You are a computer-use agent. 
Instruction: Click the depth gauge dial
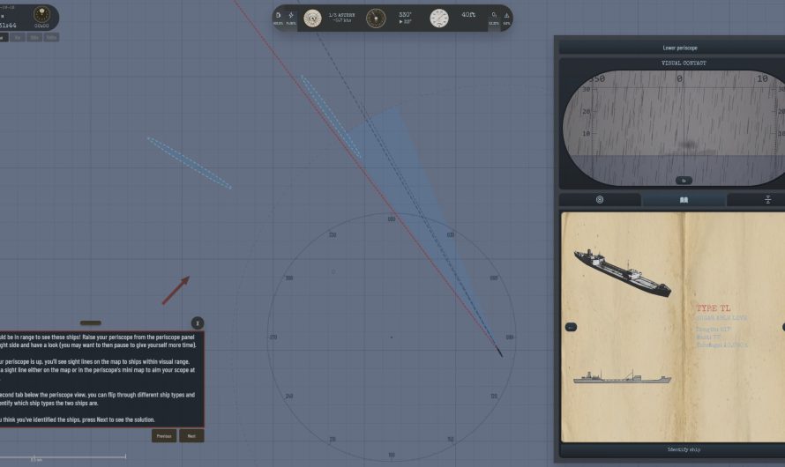[x=439, y=19]
